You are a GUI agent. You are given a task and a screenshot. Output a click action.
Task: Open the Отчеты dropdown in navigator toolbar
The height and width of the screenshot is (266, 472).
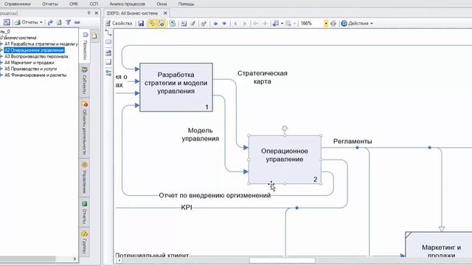[29, 22]
